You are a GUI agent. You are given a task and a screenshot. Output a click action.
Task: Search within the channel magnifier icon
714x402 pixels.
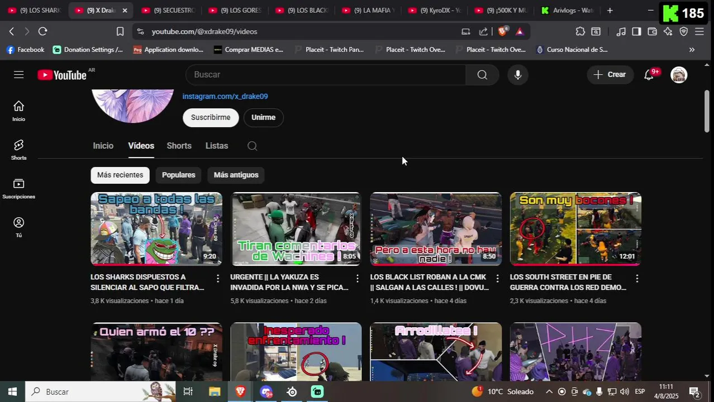tap(253, 146)
